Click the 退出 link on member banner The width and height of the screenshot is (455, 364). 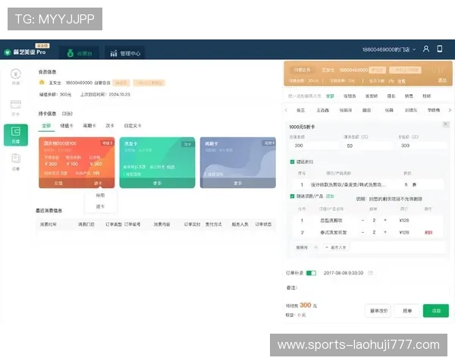pos(442,80)
